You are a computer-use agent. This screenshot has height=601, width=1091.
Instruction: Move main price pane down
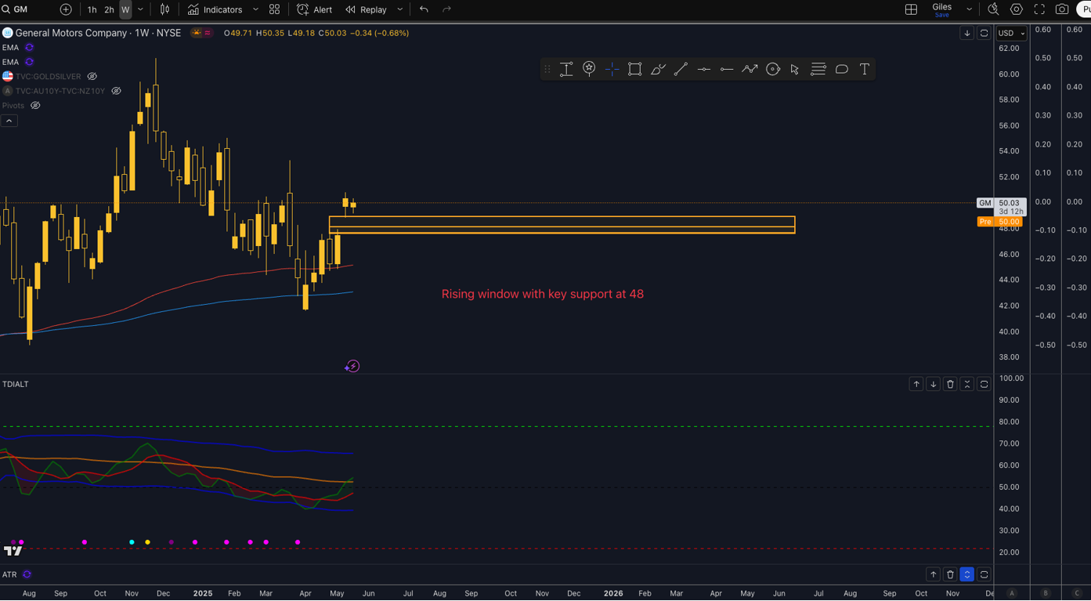(x=966, y=33)
